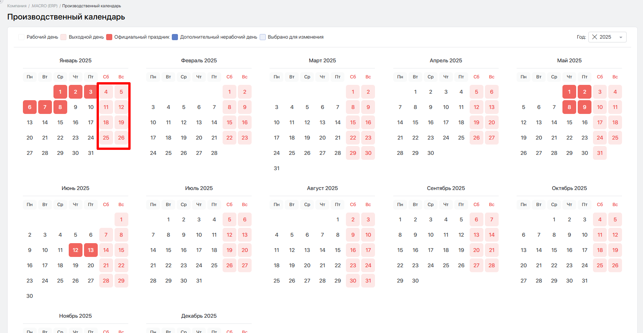The image size is (643, 333).
Task: Select October 31 in Октябрь 2025
Action: click(x=585, y=281)
